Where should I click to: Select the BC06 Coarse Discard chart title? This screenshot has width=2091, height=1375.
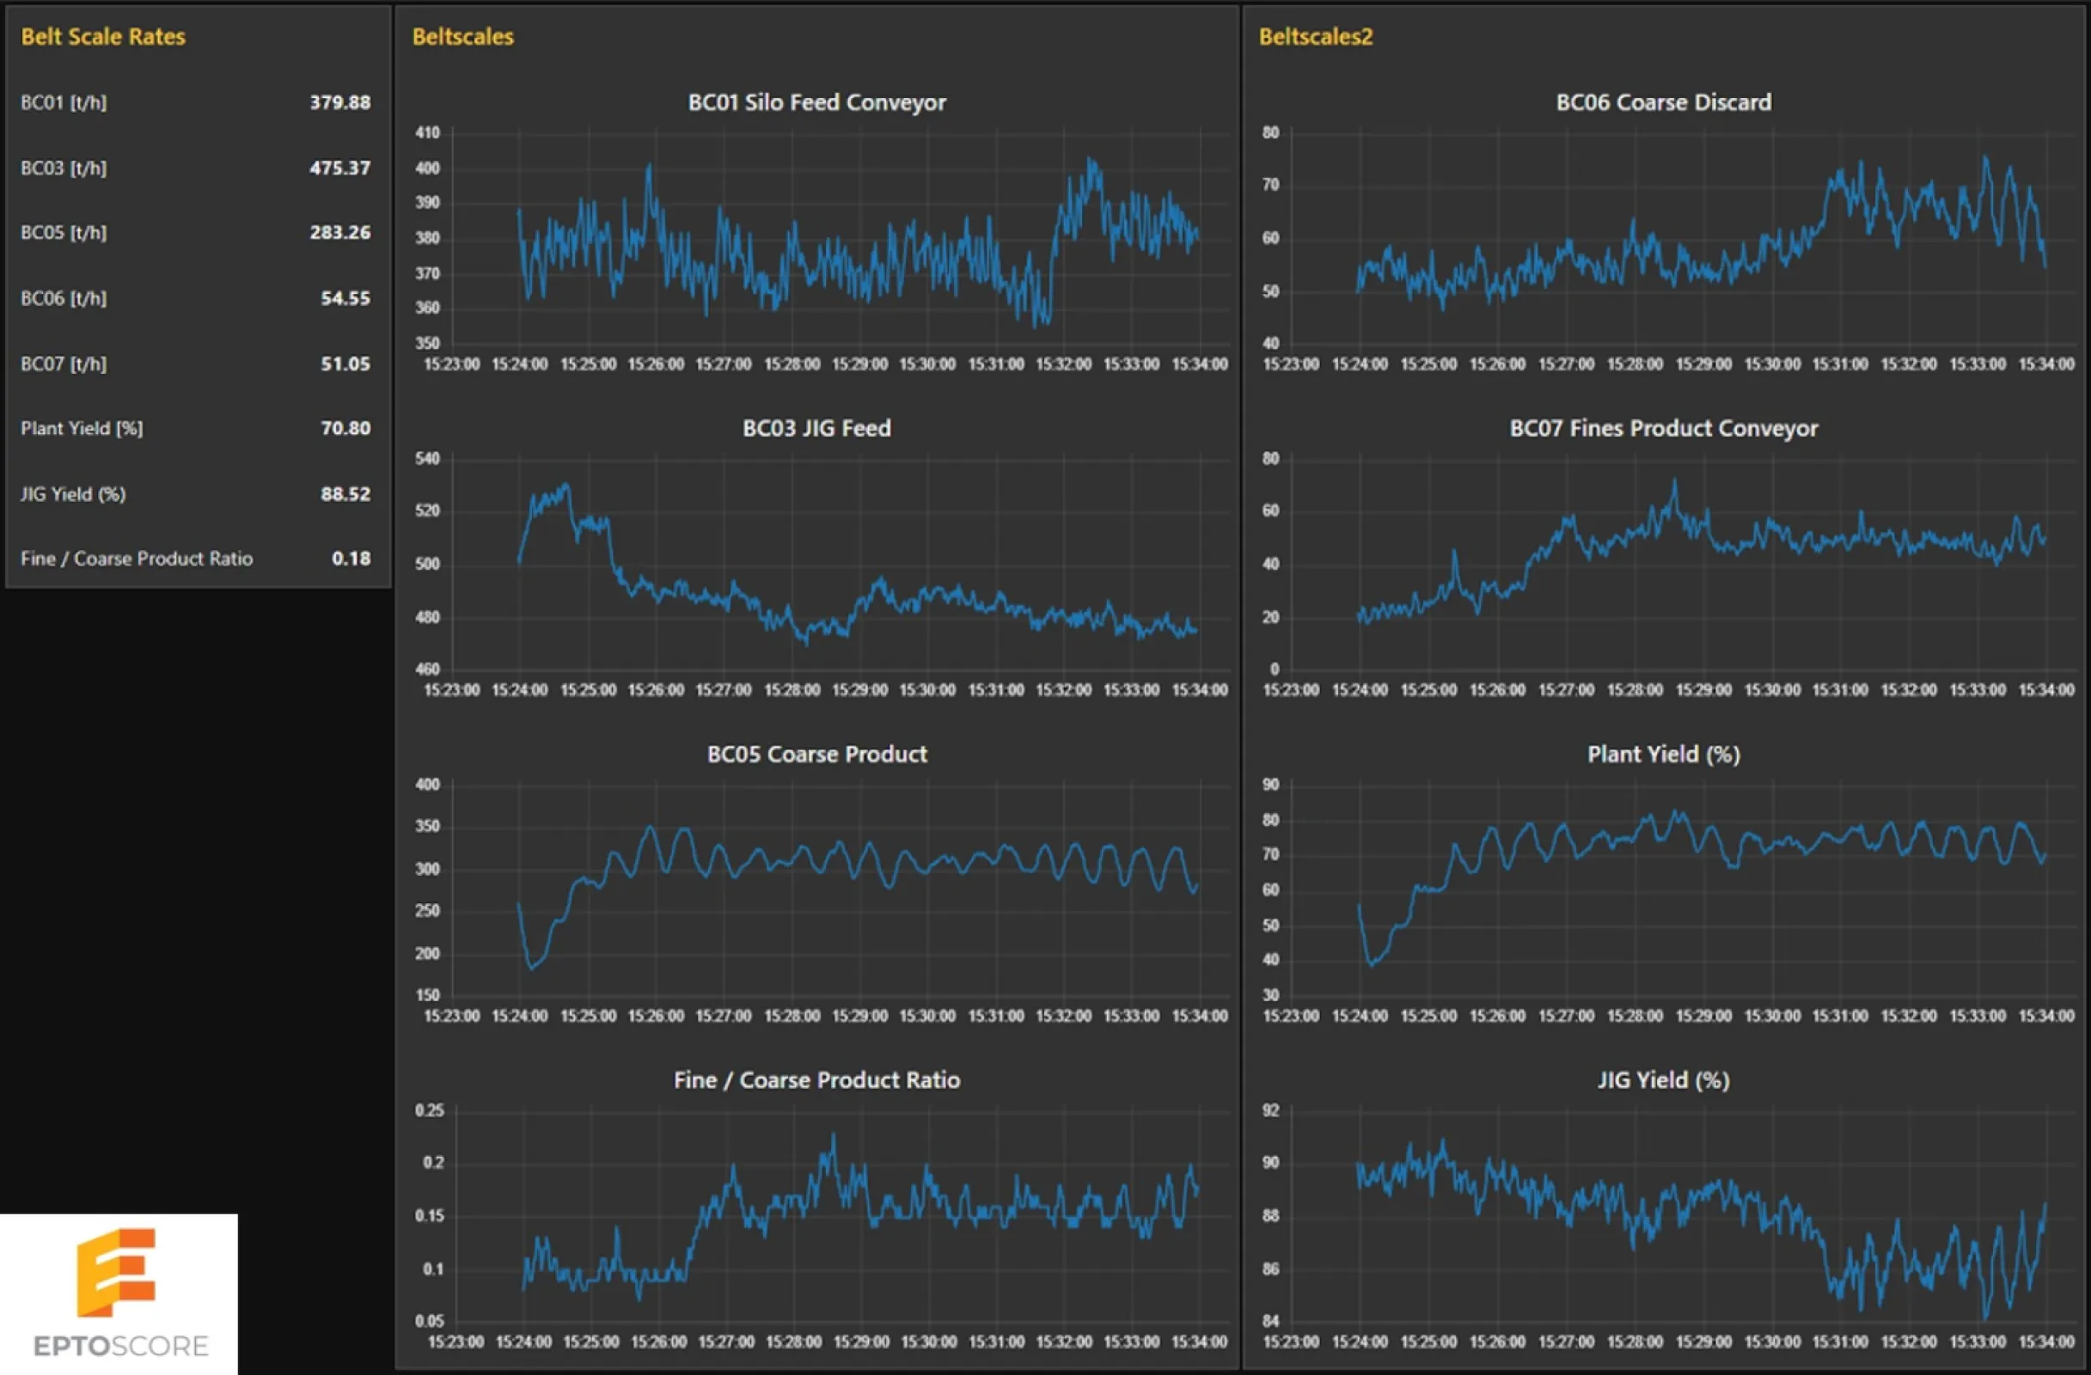[x=1664, y=102]
